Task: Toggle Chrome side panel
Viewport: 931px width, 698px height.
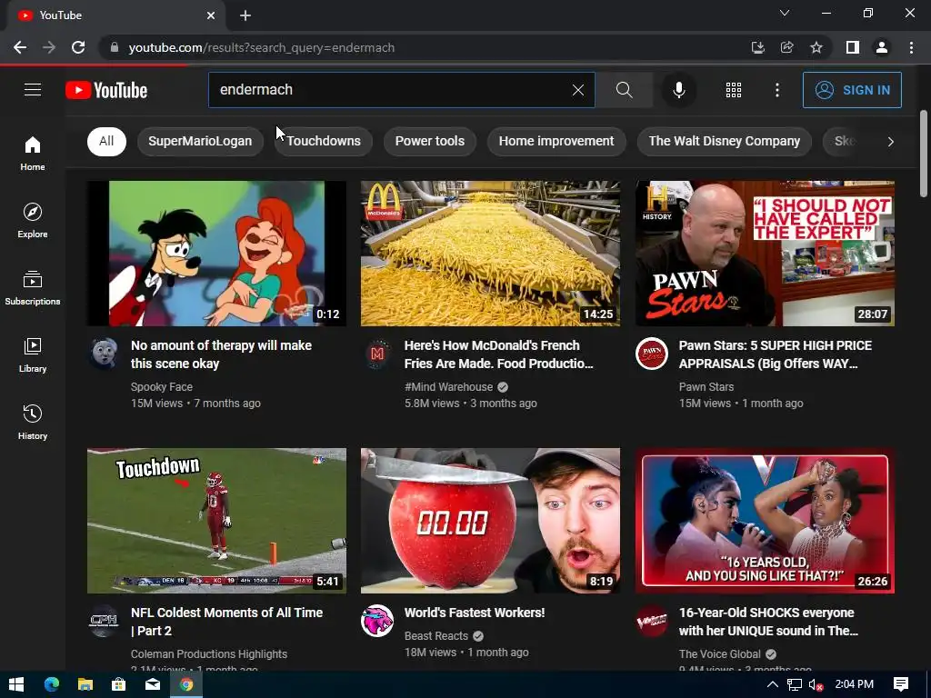Action: click(x=853, y=47)
